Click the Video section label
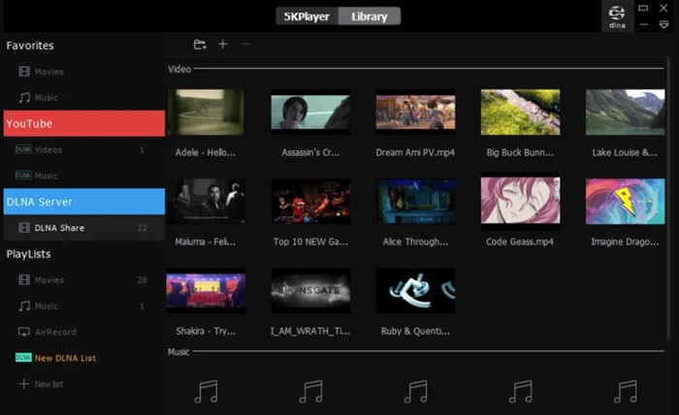Image resolution: width=679 pixels, height=415 pixels. pyautogui.click(x=179, y=69)
